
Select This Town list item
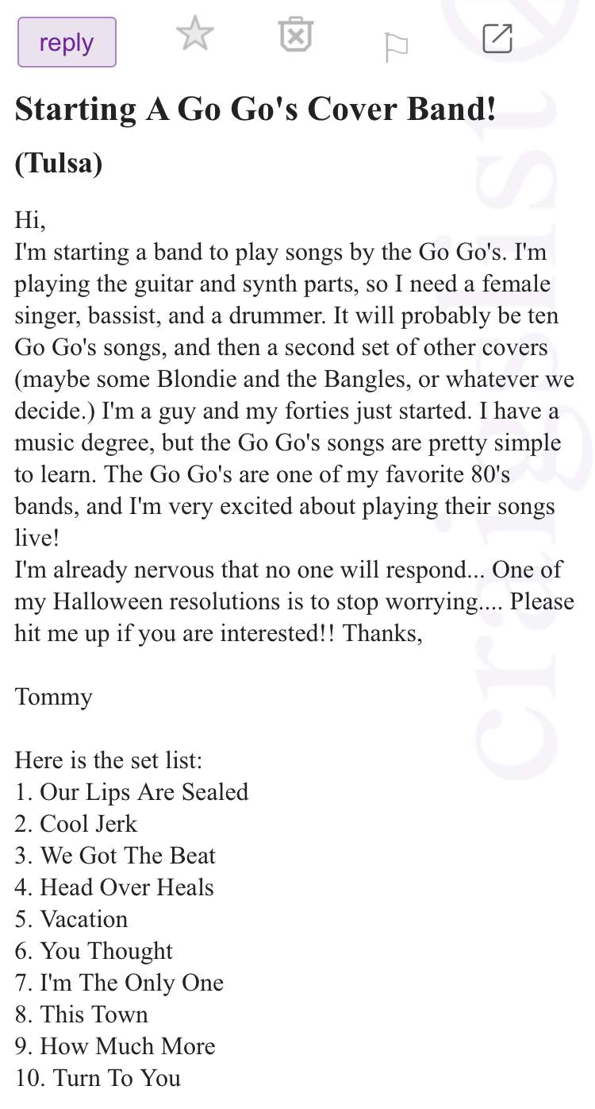click(x=82, y=1014)
